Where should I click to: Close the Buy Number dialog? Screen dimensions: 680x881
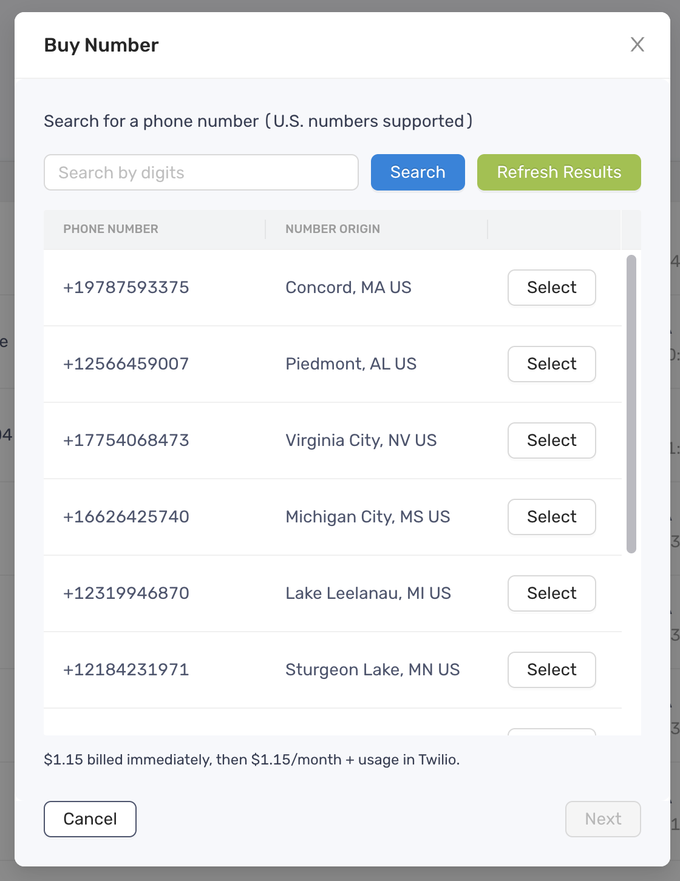[637, 44]
